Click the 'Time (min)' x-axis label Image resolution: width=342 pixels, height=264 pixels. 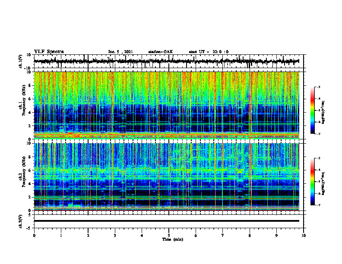coord(173,239)
